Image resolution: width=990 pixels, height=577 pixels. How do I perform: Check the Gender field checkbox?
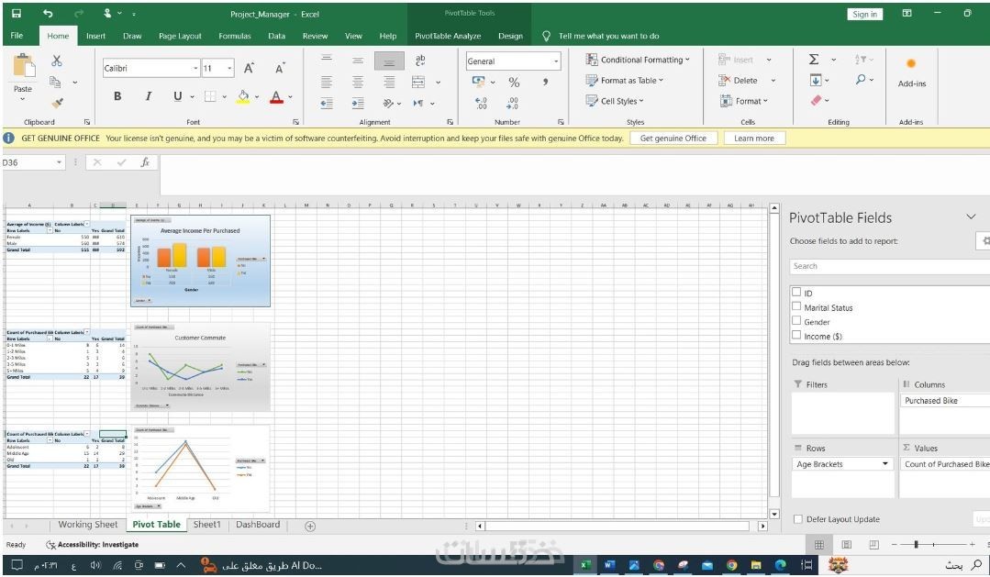pyautogui.click(x=796, y=321)
